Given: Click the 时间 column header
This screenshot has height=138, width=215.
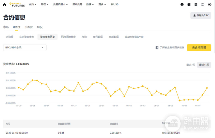Looking at the screenshot, I should 8,124.
